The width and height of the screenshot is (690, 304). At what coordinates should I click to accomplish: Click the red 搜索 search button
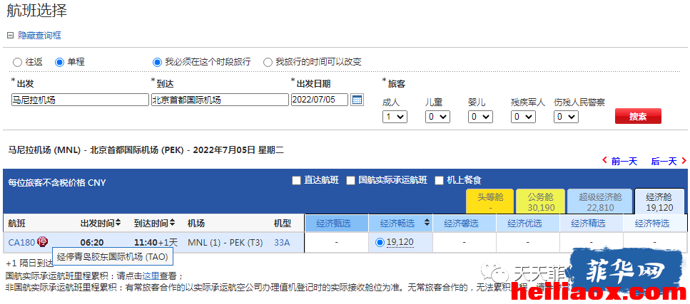point(638,117)
